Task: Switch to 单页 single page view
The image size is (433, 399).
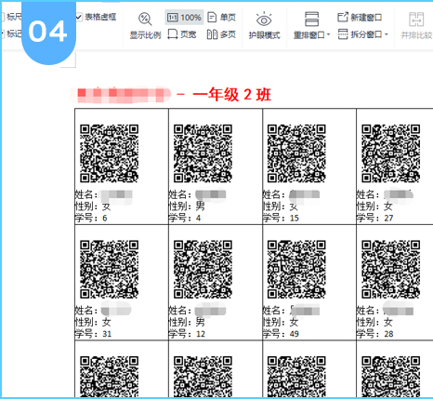Action: tap(222, 17)
